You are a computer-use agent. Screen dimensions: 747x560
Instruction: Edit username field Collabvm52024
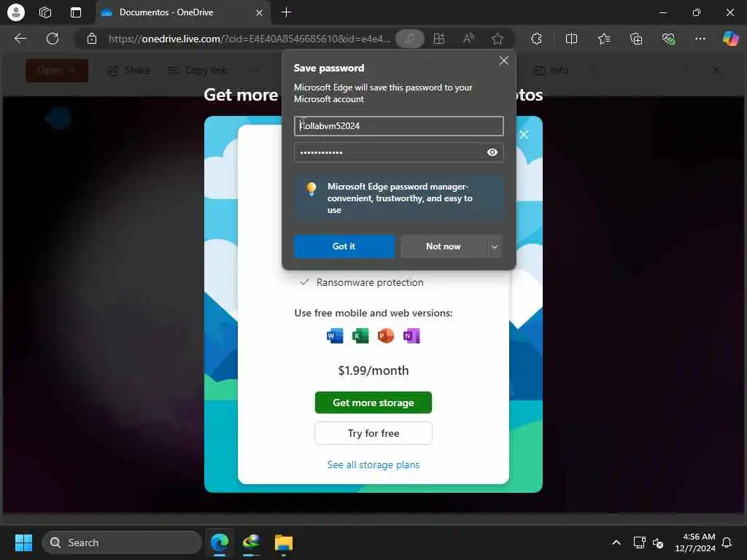pyautogui.click(x=399, y=126)
